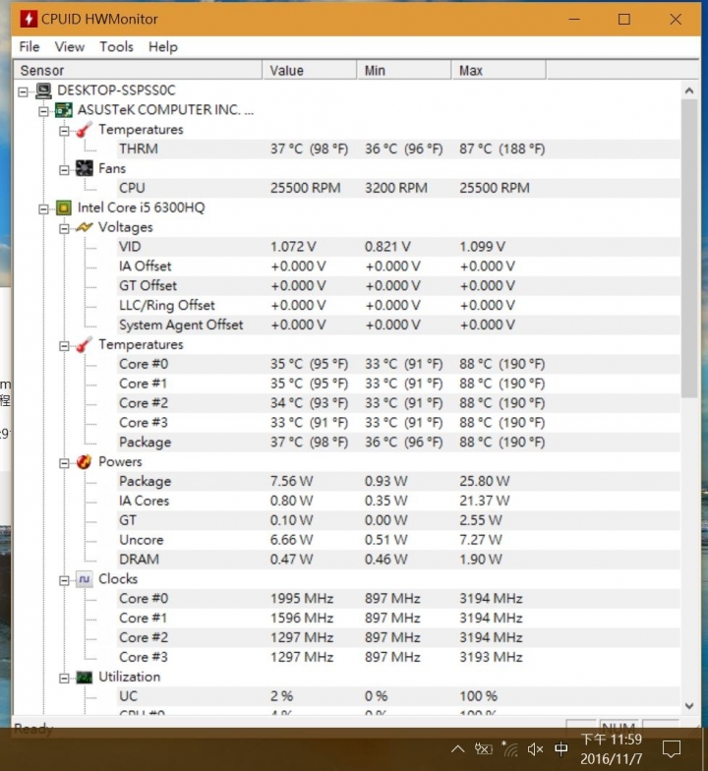Select the temperature Package row
The width and height of the screenshot is (708, 771).
pyautogui.click(x=398, y=443)
